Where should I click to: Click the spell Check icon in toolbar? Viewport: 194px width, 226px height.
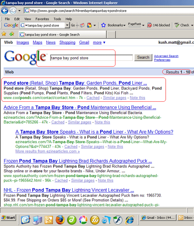click(177, 25)
